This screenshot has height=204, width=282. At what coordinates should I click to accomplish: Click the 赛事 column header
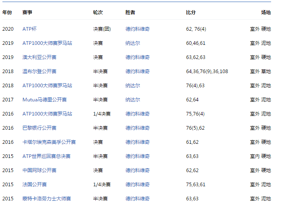pyautogui.click(x=27, y=13)
